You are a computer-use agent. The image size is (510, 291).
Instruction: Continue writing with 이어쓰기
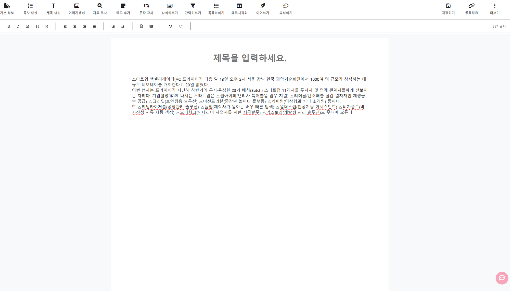[263, 9]
